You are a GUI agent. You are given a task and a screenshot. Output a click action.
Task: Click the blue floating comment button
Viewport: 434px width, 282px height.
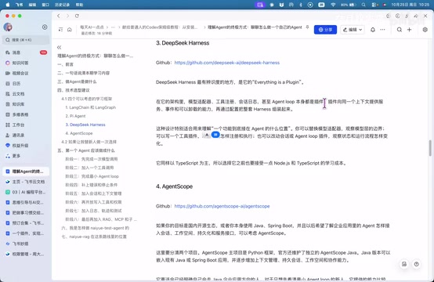(215, 135)
